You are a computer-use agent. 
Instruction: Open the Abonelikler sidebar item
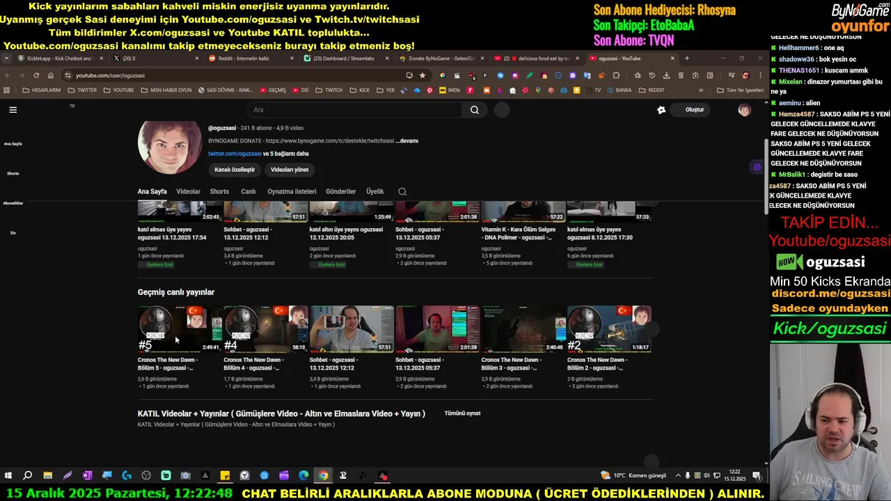pos(13,203)
